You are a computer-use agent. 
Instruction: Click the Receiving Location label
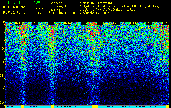pyautogui.click(x=63, y=6)
